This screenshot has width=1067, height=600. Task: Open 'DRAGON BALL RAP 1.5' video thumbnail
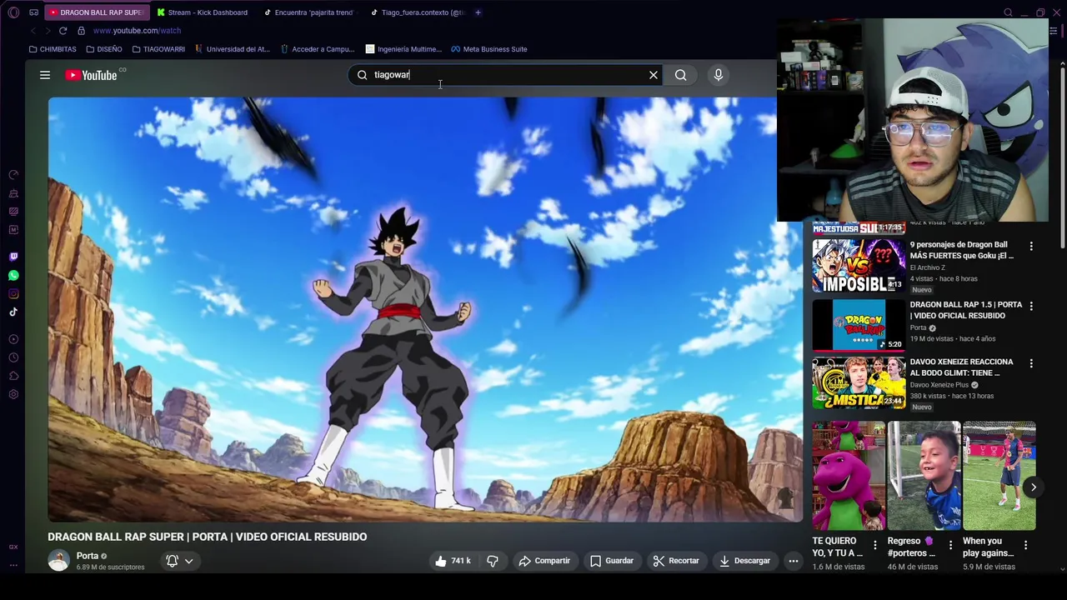tap(859, 325)
